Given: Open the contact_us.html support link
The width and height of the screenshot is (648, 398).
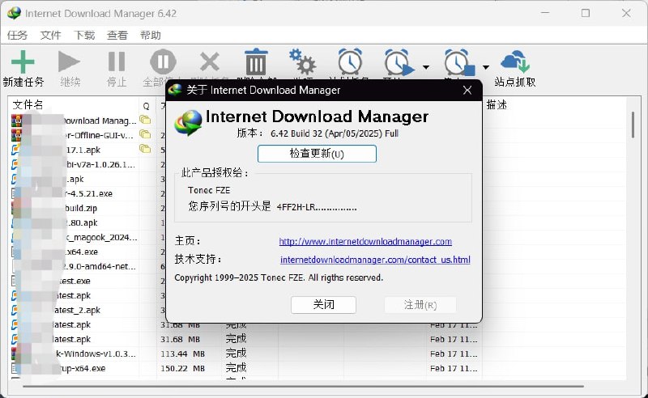Looking at the screenshot, I should point(375,260).
